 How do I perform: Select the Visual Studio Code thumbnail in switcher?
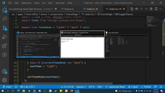[38, 44]
